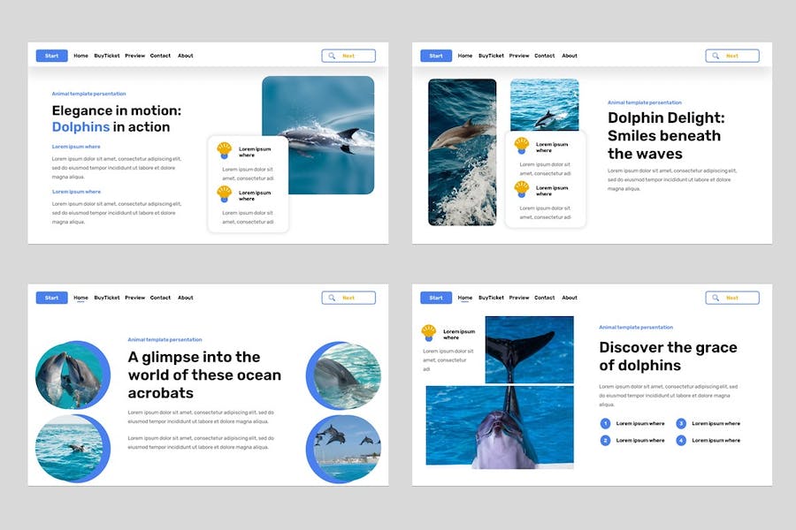
Task: Click the search field on the Discover the grace slide
Action: pos(732,298)
